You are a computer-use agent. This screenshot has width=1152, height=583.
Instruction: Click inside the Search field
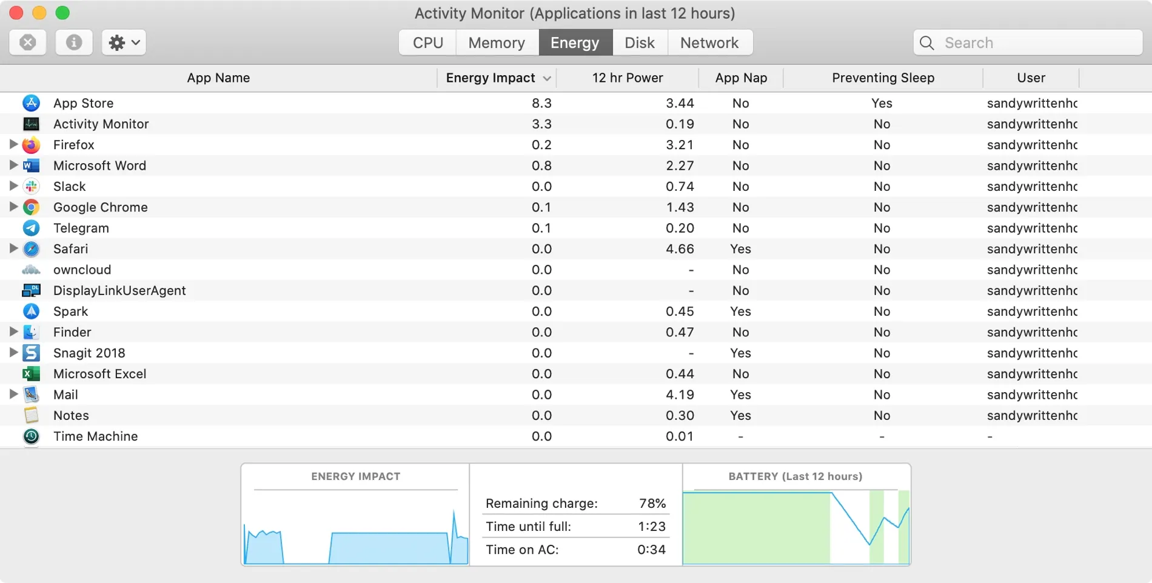pyautogui.click(x=1031, y=42)
